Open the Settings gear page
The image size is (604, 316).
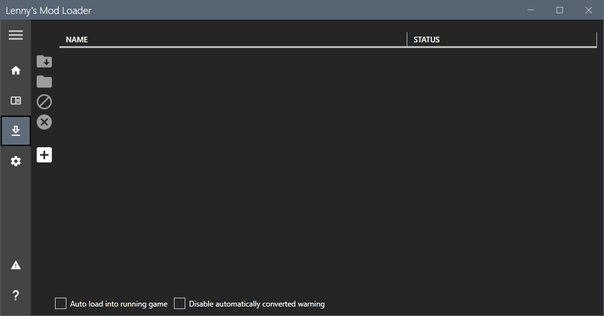pos(16,161)
